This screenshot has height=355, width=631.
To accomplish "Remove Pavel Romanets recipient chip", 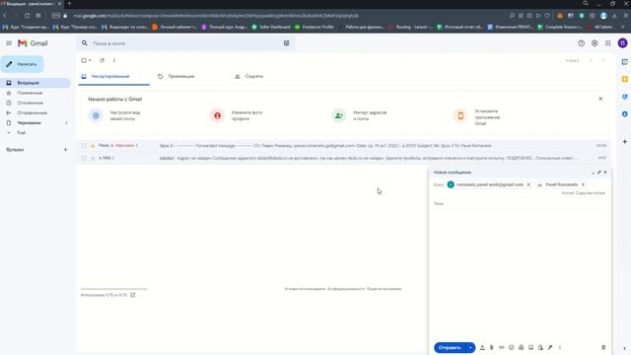I will pyautogui.click(x=583, y=184).
